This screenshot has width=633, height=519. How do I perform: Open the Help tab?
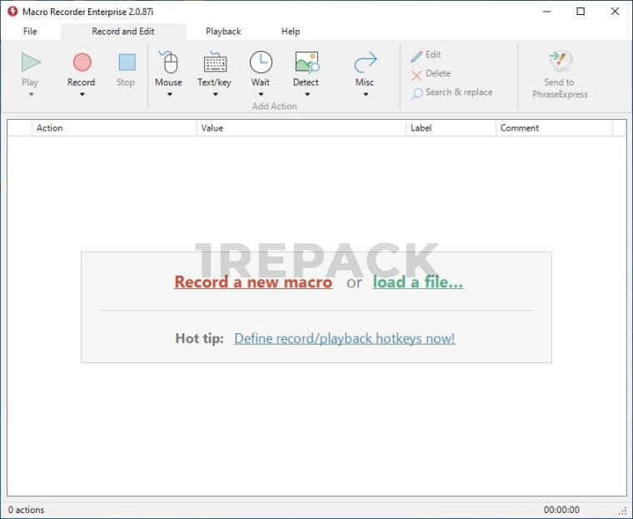pyautogui.click(x=291, y=32)
